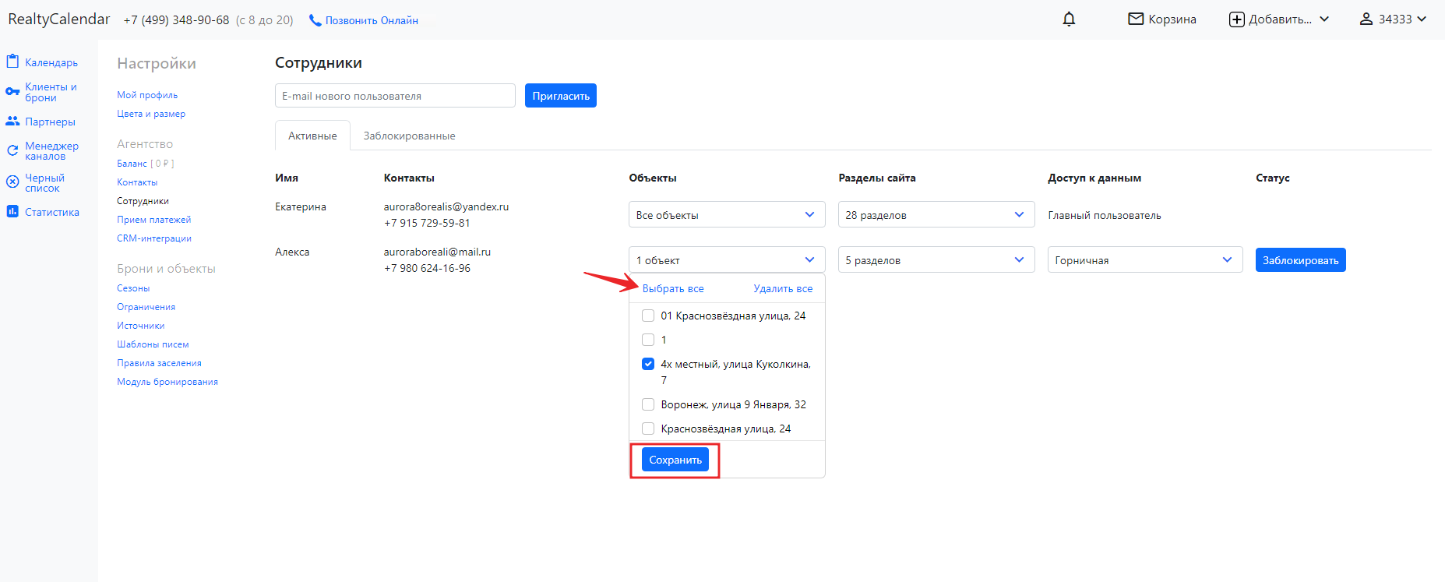
Task: Click the phone number +7 915 729-59-81
Action: click(427, 223)
